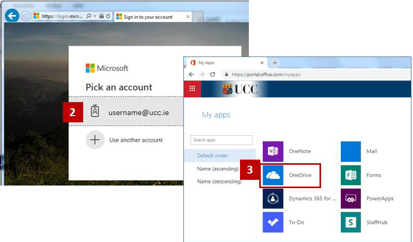Screen dimensions: 413x242
Task: Open the PowerApps app icon
Action: [351, 198]
